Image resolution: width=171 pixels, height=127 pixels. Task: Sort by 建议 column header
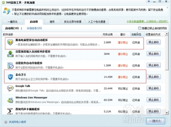click(123, 34)
